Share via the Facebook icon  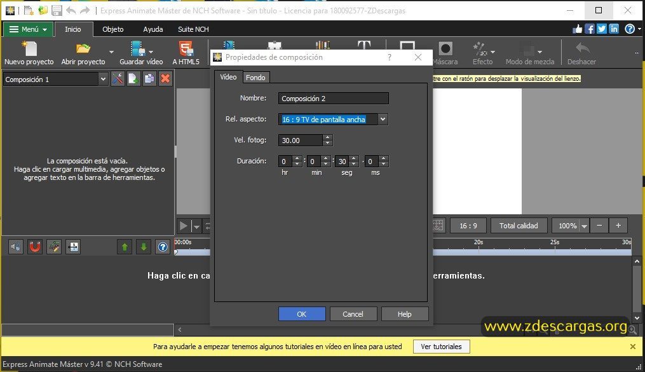(590, 29)
